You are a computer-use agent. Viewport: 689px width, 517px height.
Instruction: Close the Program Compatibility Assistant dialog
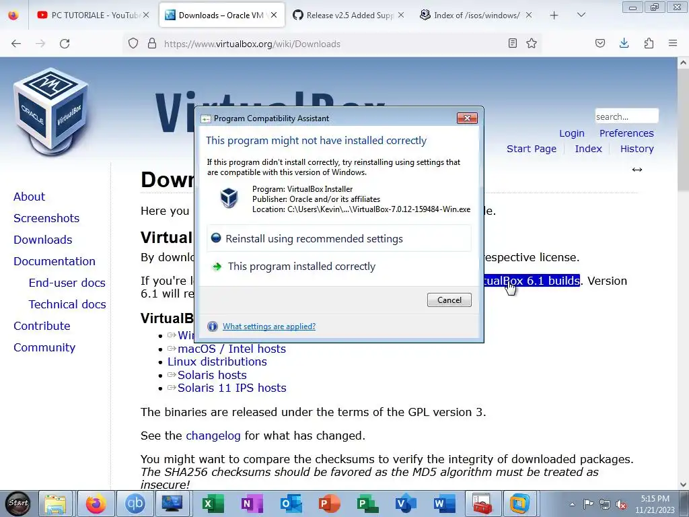467,118
